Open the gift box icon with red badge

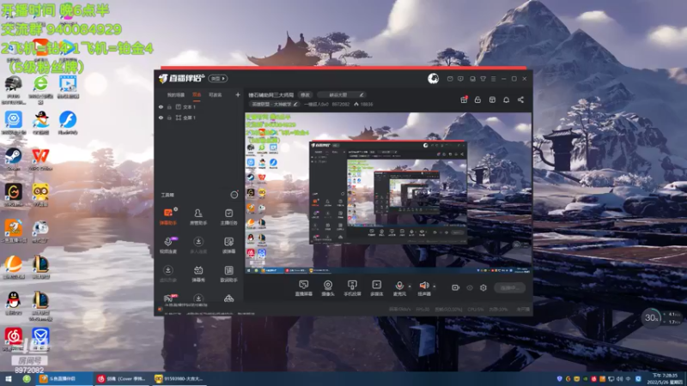(464, 100)
